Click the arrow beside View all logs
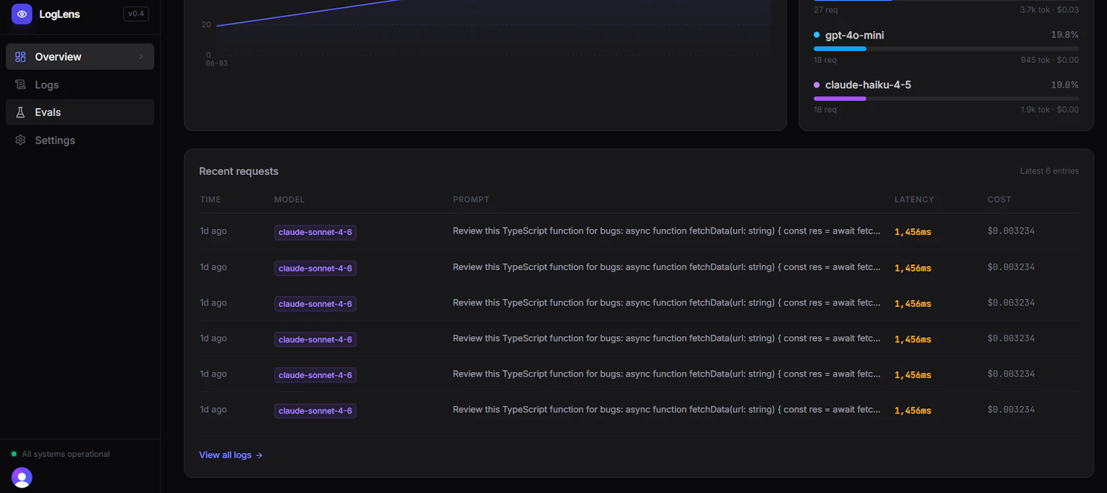 (x=259, y=455)
